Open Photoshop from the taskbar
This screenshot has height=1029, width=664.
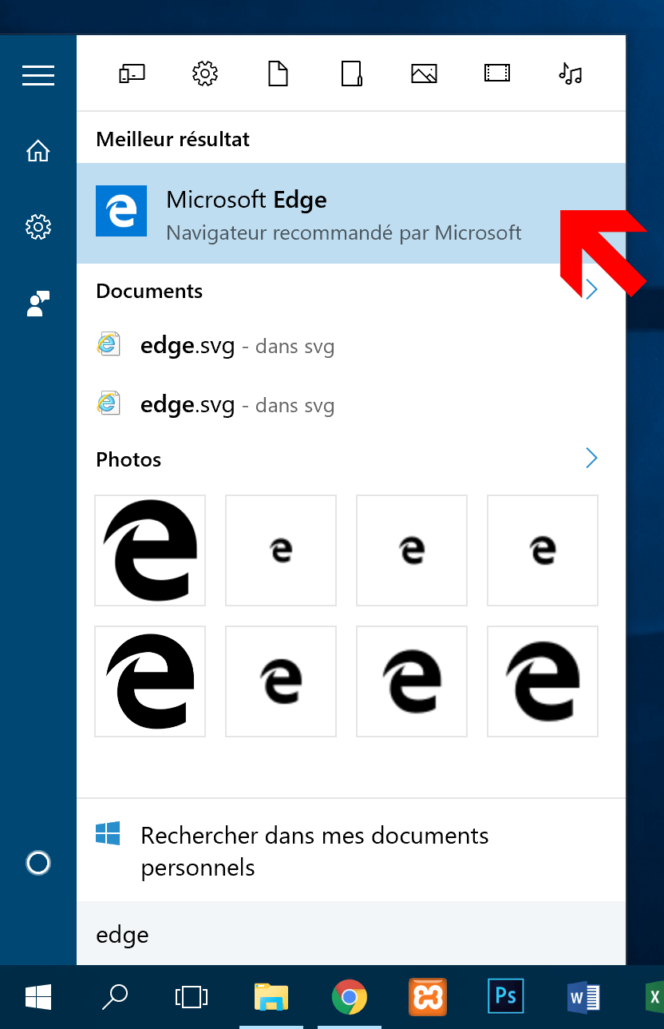pyautogui.click(x=505, y=997)
